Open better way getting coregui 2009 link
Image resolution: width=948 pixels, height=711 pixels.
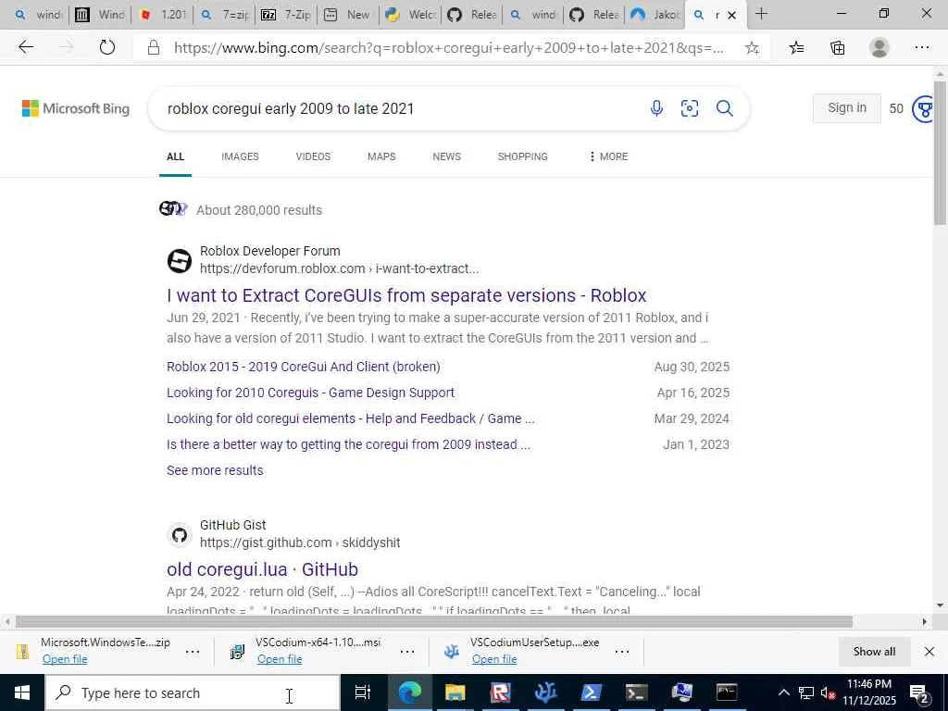coord(348,445)
